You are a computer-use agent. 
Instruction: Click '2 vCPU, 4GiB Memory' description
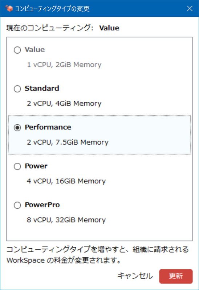64,104
